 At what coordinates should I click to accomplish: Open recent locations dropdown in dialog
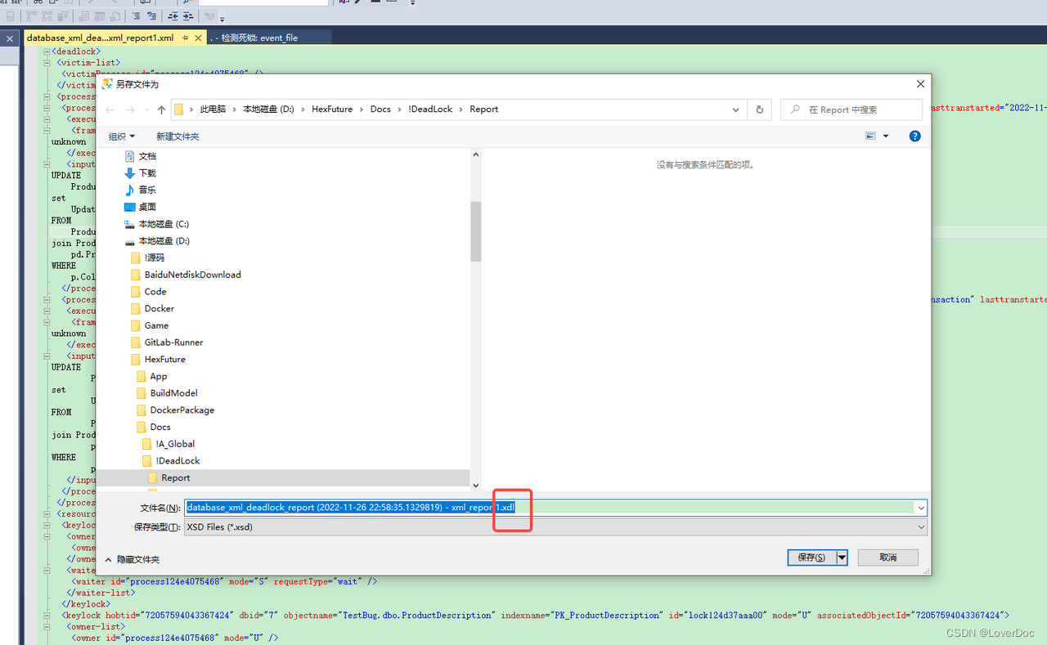pyautogui.click(x=146, y=110)
